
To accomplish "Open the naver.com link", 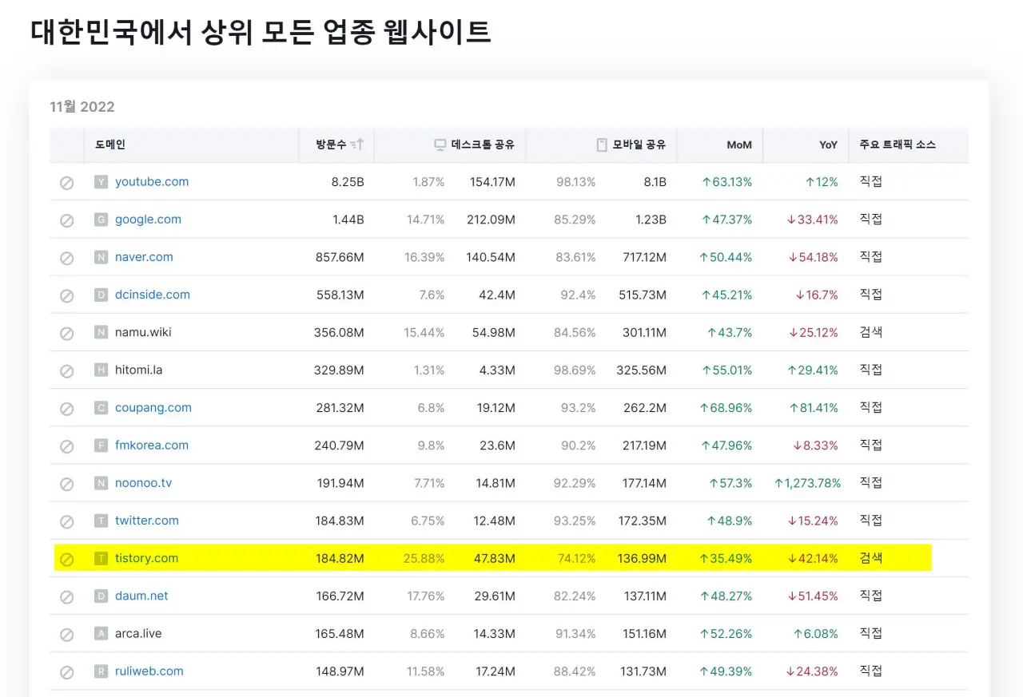I will pyautogui.click(x=144, y=256).
